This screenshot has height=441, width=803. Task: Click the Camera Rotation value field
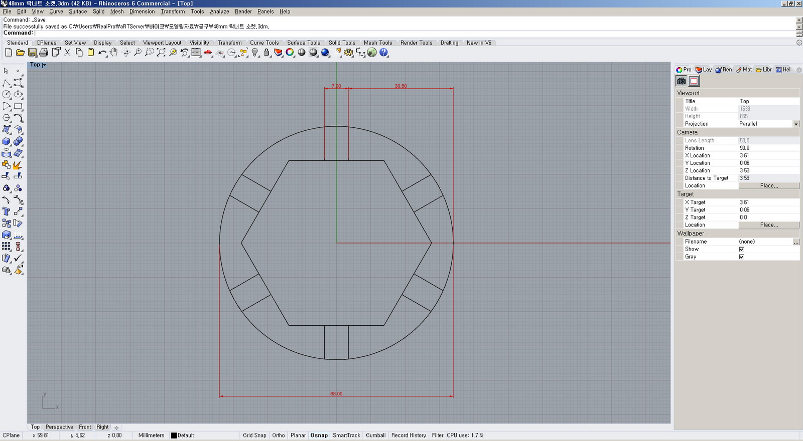(769, 148)
